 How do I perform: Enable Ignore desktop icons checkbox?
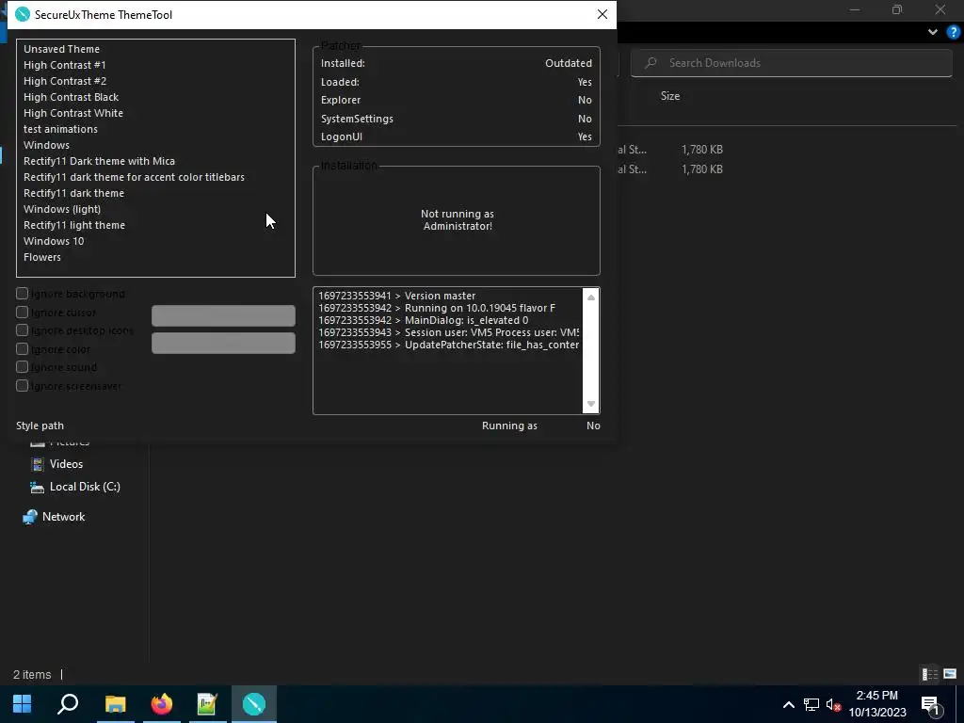(23, 330)
